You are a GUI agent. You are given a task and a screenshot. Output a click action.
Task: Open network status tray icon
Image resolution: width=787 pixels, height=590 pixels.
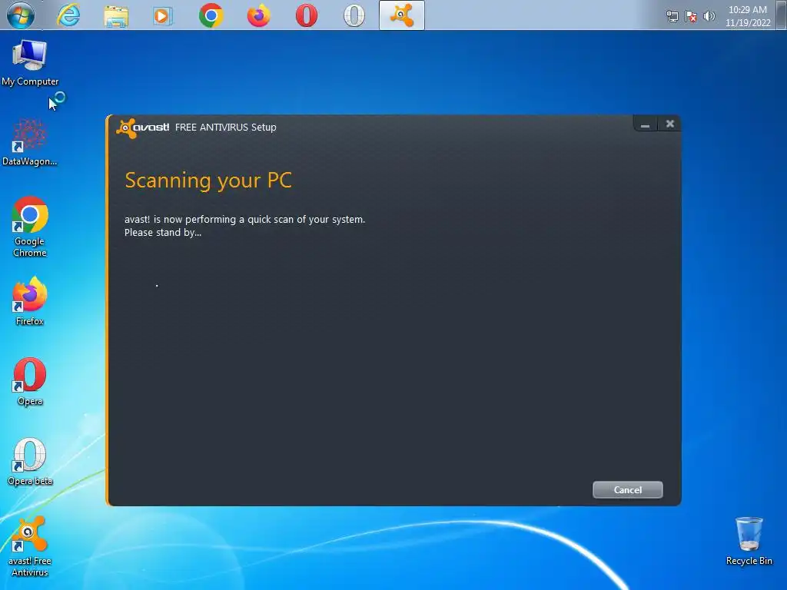pos(672,17)
